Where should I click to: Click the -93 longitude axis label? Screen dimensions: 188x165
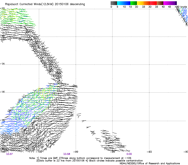[149, 152]
